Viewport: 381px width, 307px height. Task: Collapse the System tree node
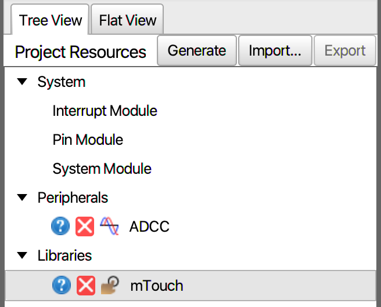pos(23,82)
